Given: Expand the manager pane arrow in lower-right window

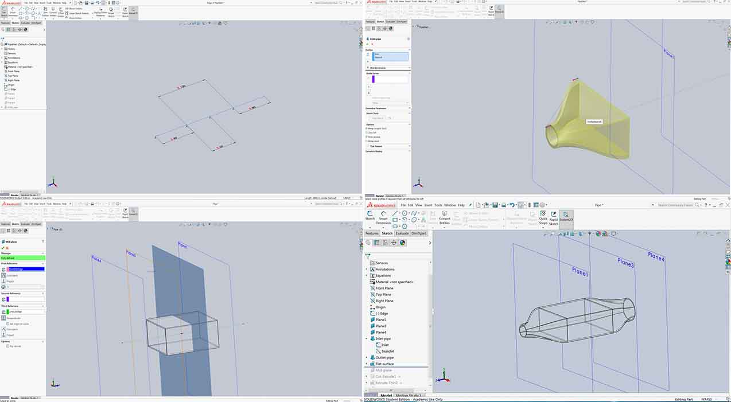Looking at the screenshot, I should click(430, 243).
